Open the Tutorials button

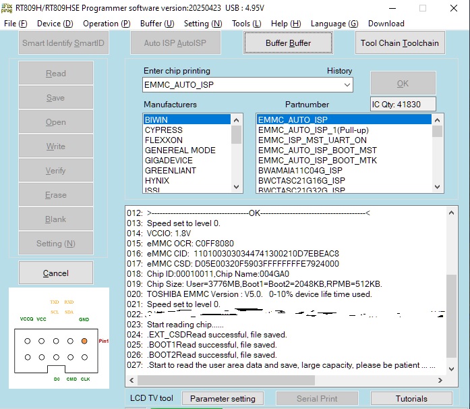coord(411,399)
